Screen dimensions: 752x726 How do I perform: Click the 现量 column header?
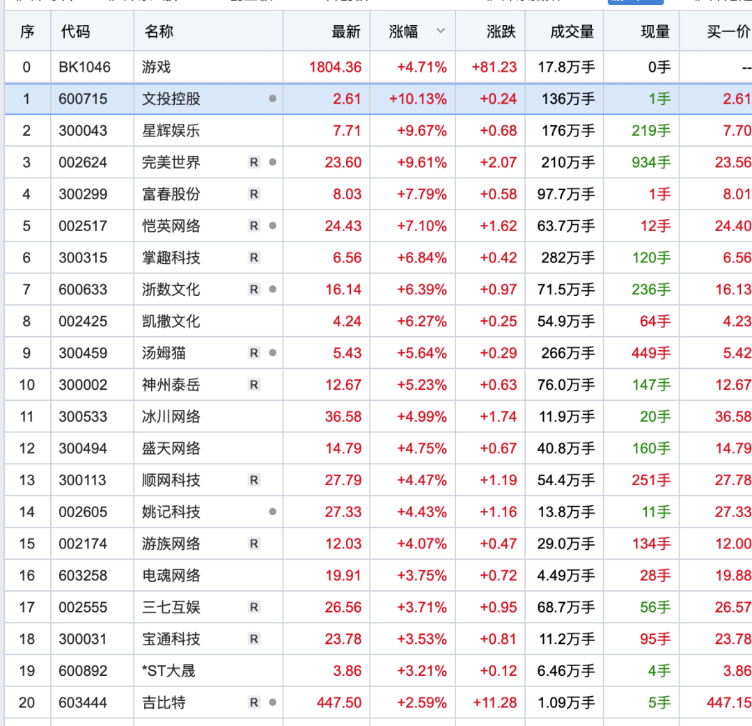pos(655,31)
